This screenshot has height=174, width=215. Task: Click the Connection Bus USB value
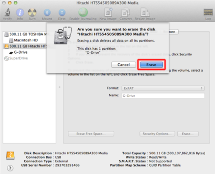(x=58, y=157)
